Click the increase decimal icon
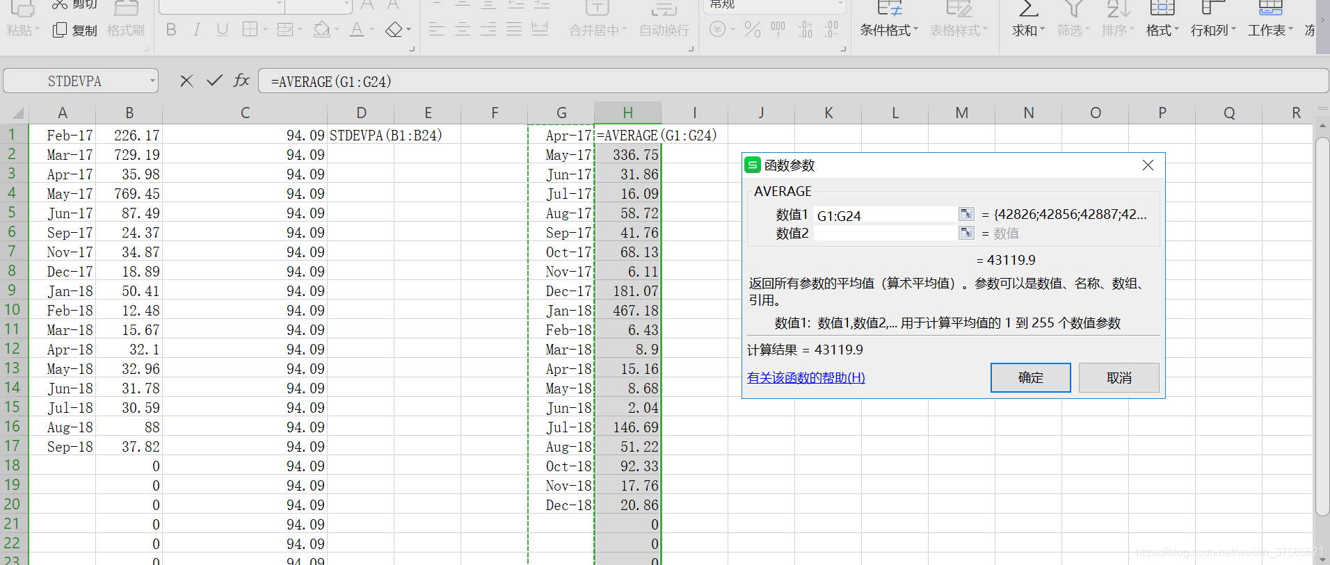The height and width of the screenshot is (565, 1330). coord(806,29)
